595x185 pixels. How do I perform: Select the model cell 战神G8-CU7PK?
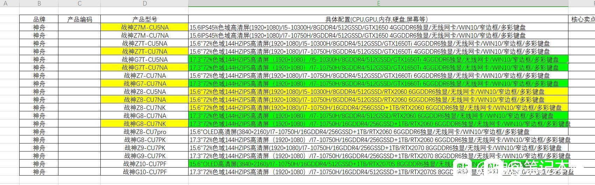tap(144, 140)
